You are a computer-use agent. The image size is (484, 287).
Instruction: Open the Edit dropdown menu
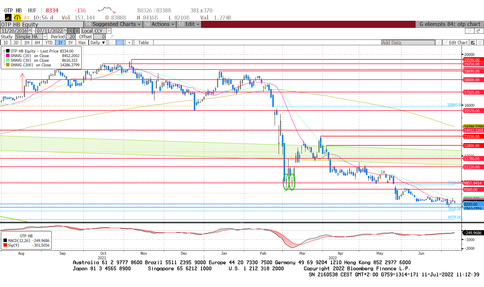tap(189, 24)
